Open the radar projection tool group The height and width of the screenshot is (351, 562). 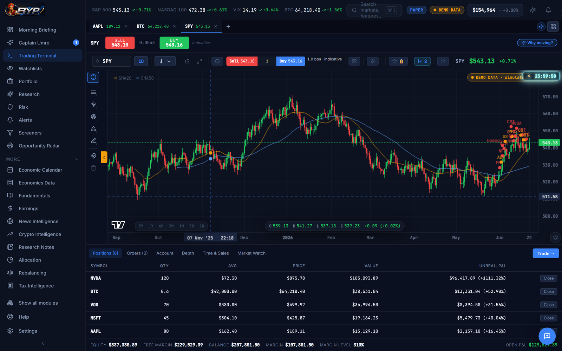tap(93, 117)
